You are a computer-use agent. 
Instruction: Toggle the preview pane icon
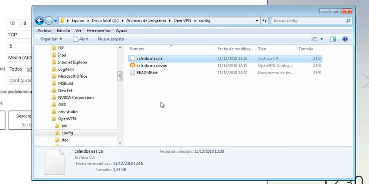click(333, 39)
